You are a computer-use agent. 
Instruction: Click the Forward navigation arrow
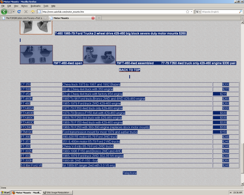click(10, 12)
